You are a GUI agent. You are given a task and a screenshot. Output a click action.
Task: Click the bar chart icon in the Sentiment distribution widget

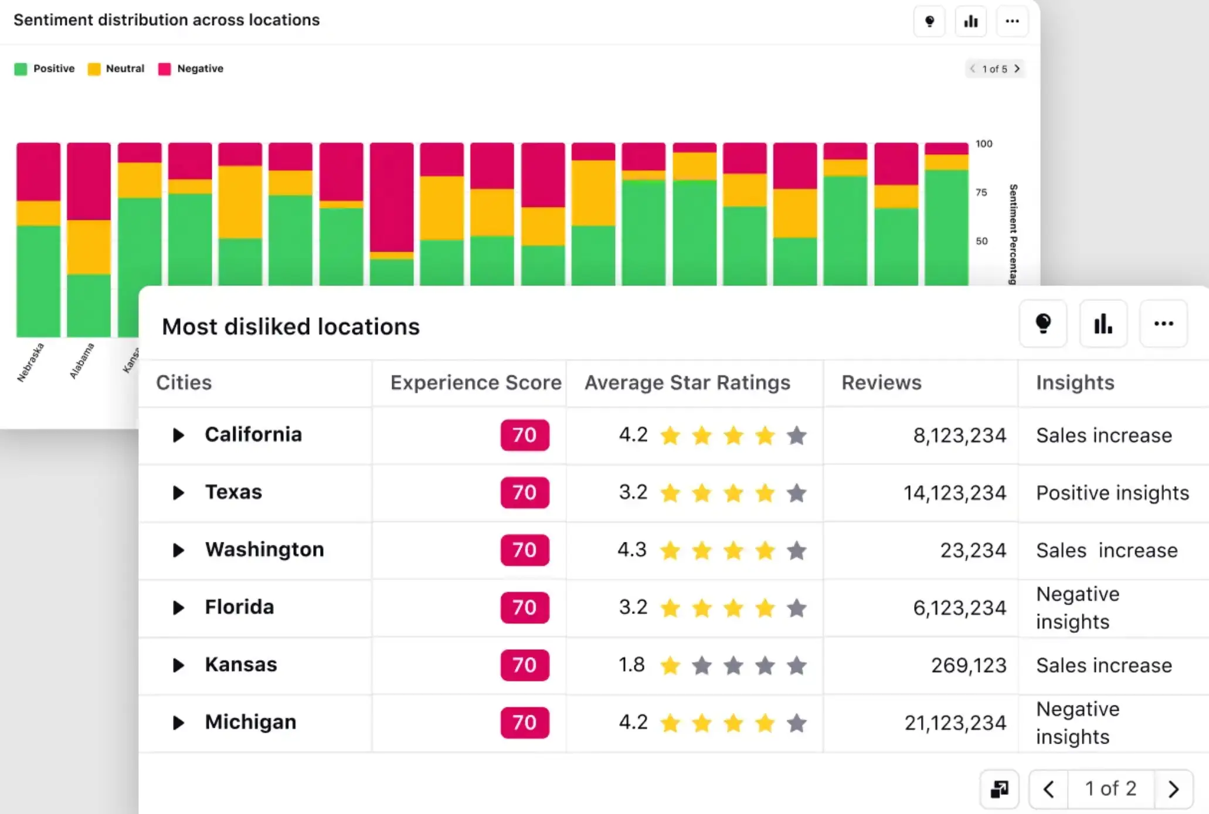coord(971,22)
